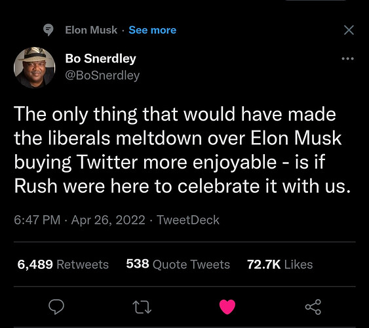Click the word Rush in the tweet

[36, 186]
